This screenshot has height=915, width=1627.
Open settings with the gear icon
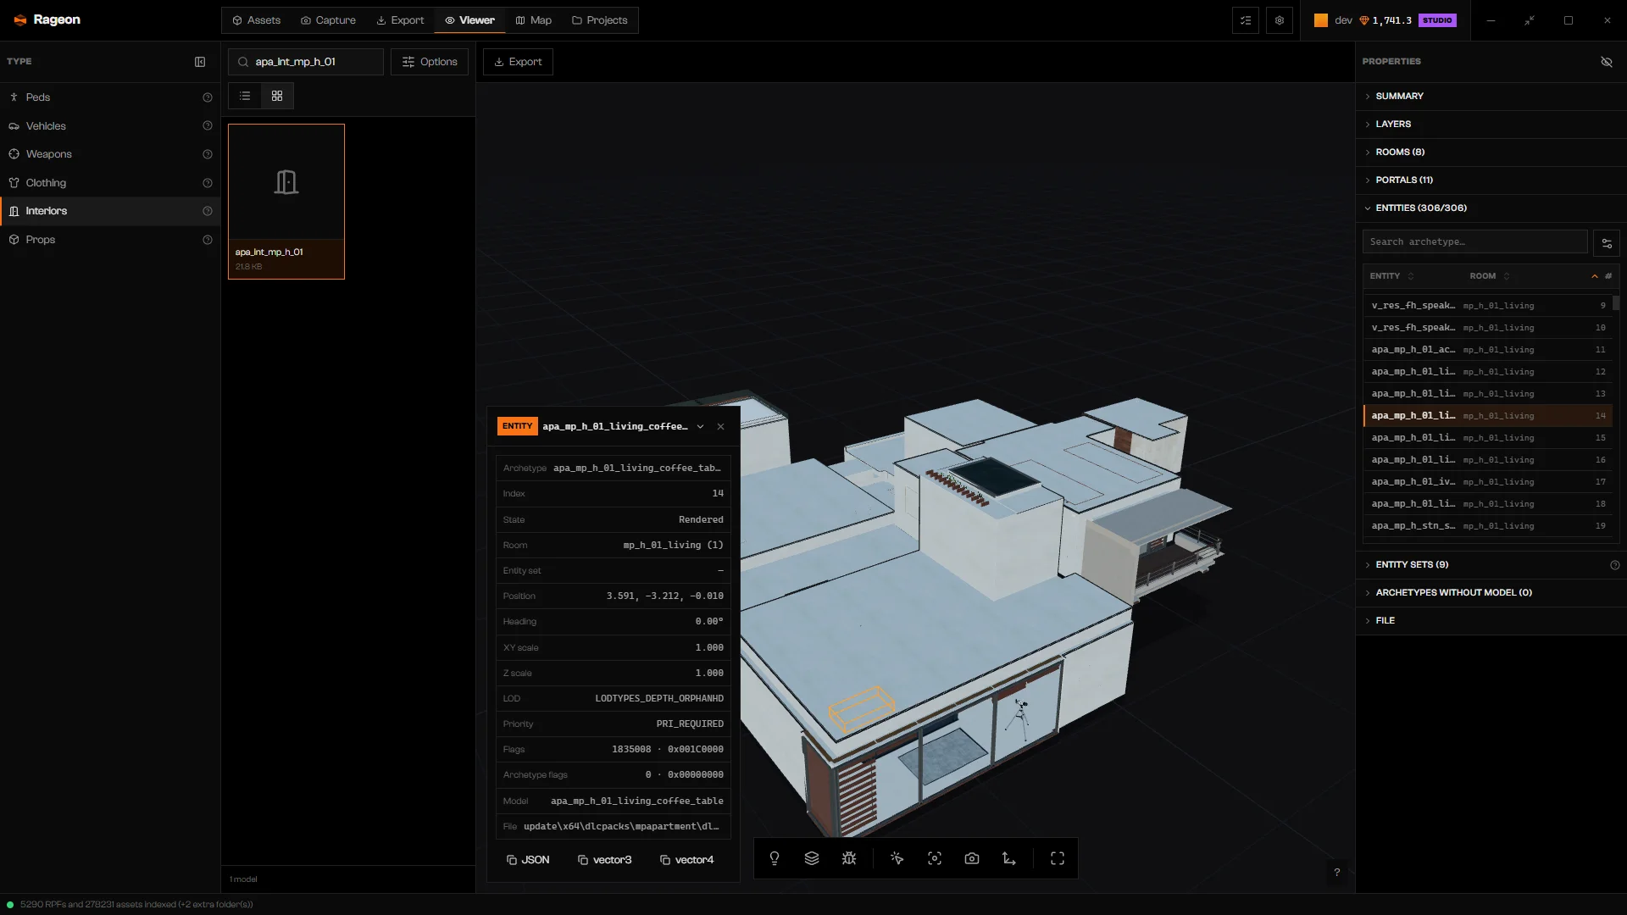(x=1280, y=20)
